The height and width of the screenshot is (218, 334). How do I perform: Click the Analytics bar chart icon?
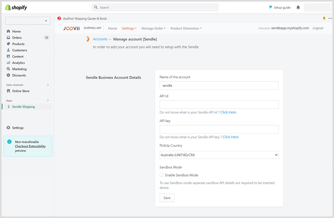coord(8,63)
